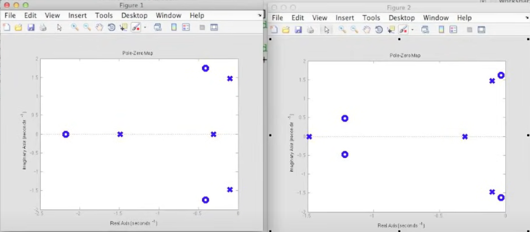Print Figure 2 with the printer icon
The height and width of the screenshot is (232, 530).
click(x=311, y=30)
